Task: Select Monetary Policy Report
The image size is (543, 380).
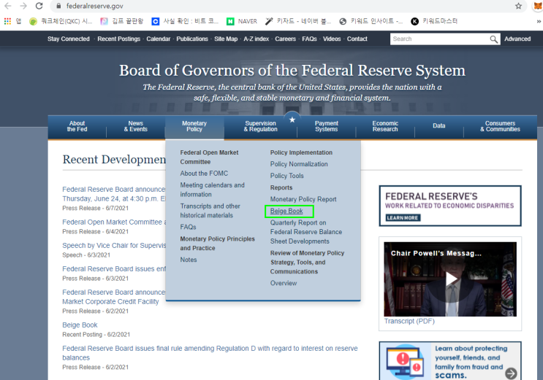Action: 303,199
